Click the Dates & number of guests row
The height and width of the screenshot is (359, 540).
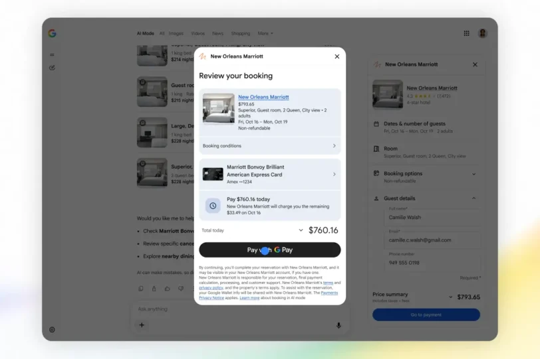[426, 127]
